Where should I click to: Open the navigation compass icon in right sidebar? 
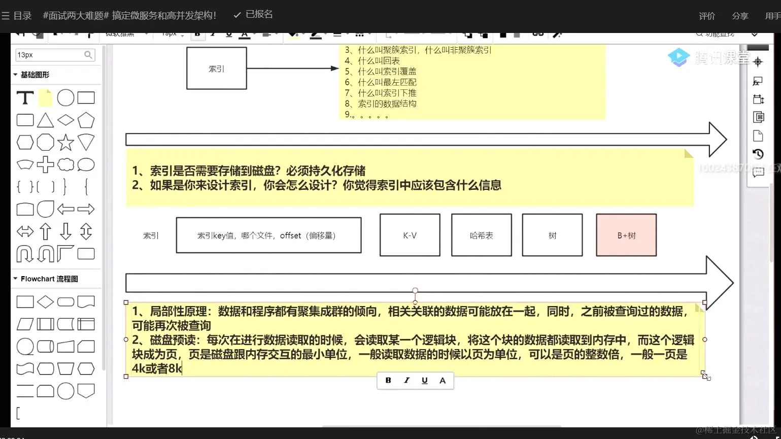[758, 62]
